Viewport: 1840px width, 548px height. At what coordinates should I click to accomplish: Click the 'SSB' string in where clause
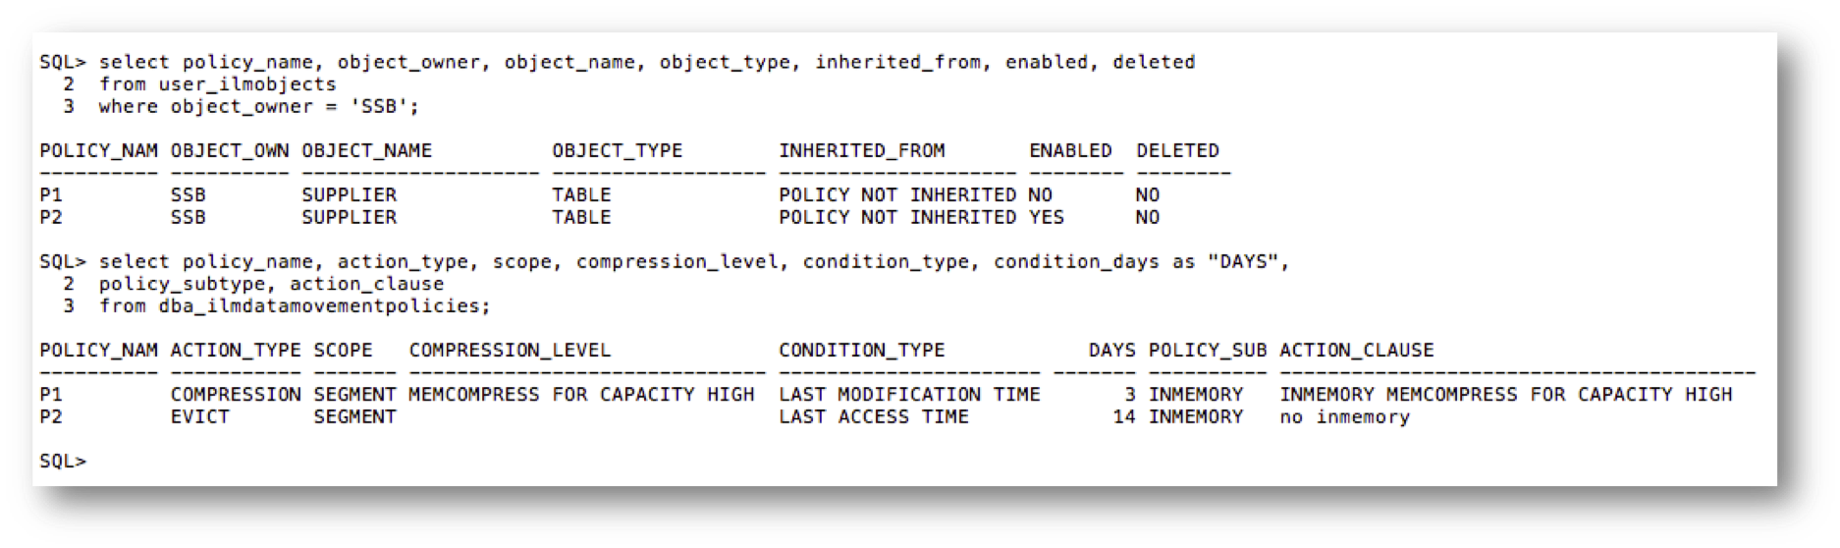(x=379, y=106)
